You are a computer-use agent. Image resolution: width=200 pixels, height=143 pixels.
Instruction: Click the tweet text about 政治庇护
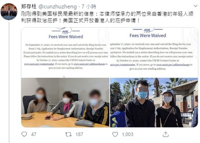pos(107,17)
